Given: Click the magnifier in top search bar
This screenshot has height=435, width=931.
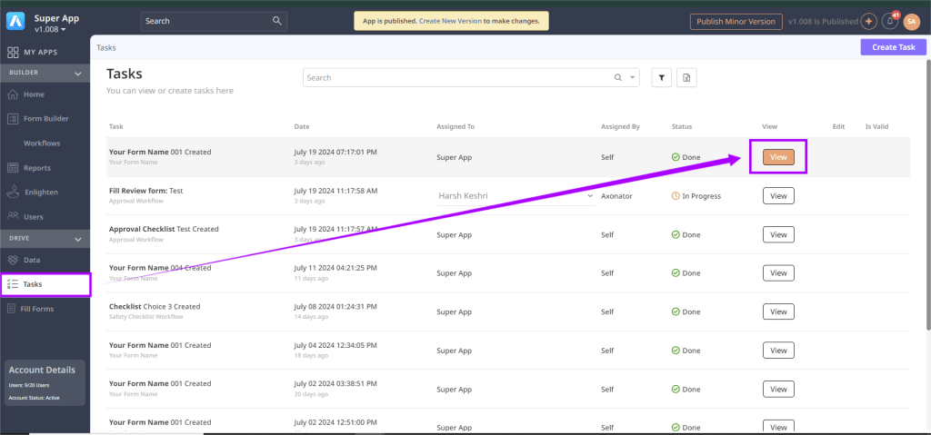Looking at the screenshot, I should click(277, 21).
